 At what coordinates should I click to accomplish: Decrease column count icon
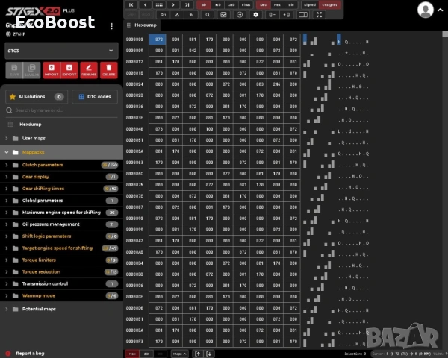(x=272, y=15)
